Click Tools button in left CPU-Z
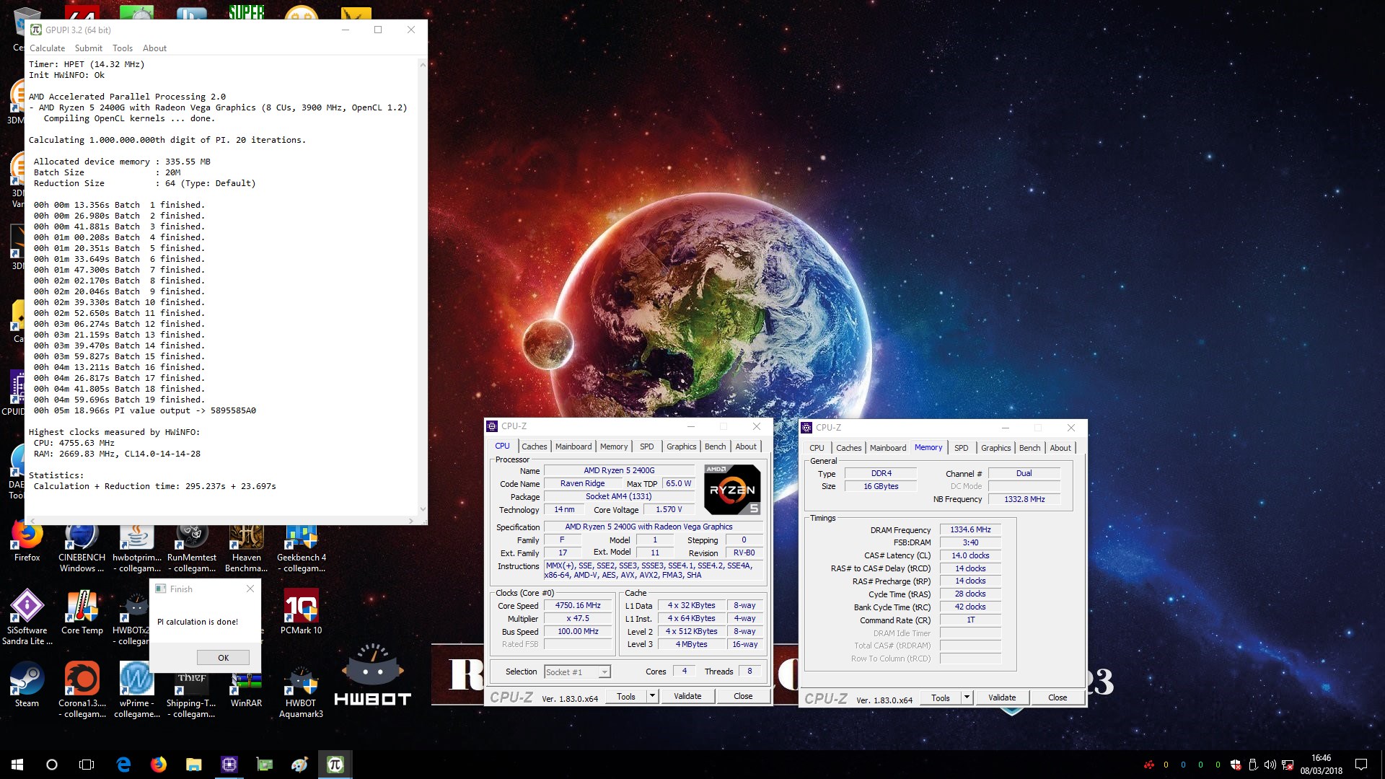1385x779 pixels. tap(626, 696)
